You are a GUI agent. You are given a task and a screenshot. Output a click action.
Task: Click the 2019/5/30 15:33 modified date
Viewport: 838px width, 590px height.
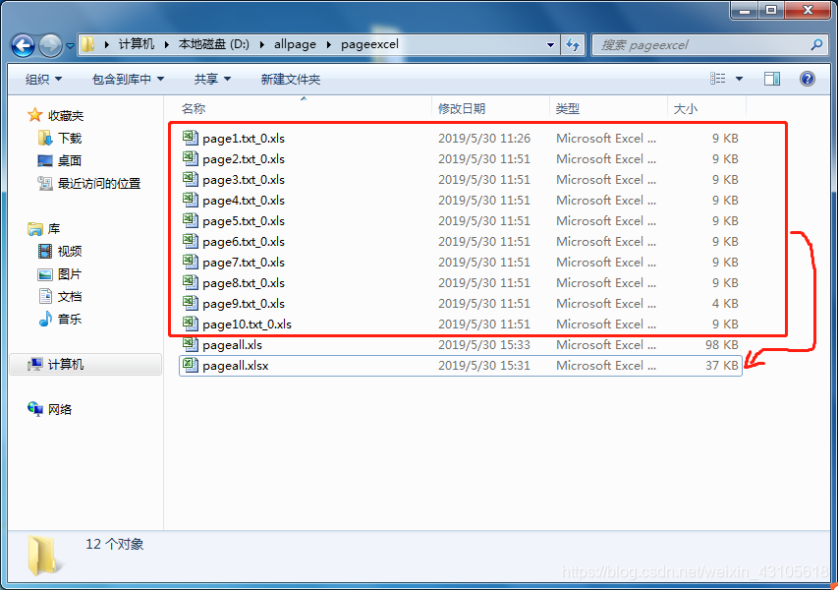484,345
